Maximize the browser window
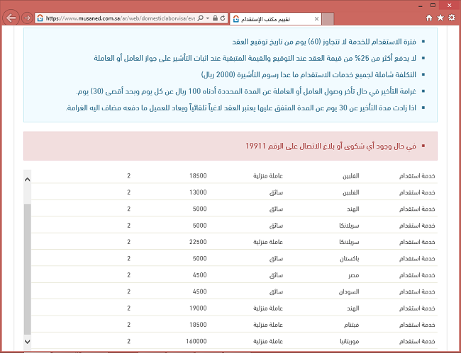Image resolution: width=461 pixels, height=353 pixels. point(433,5)
